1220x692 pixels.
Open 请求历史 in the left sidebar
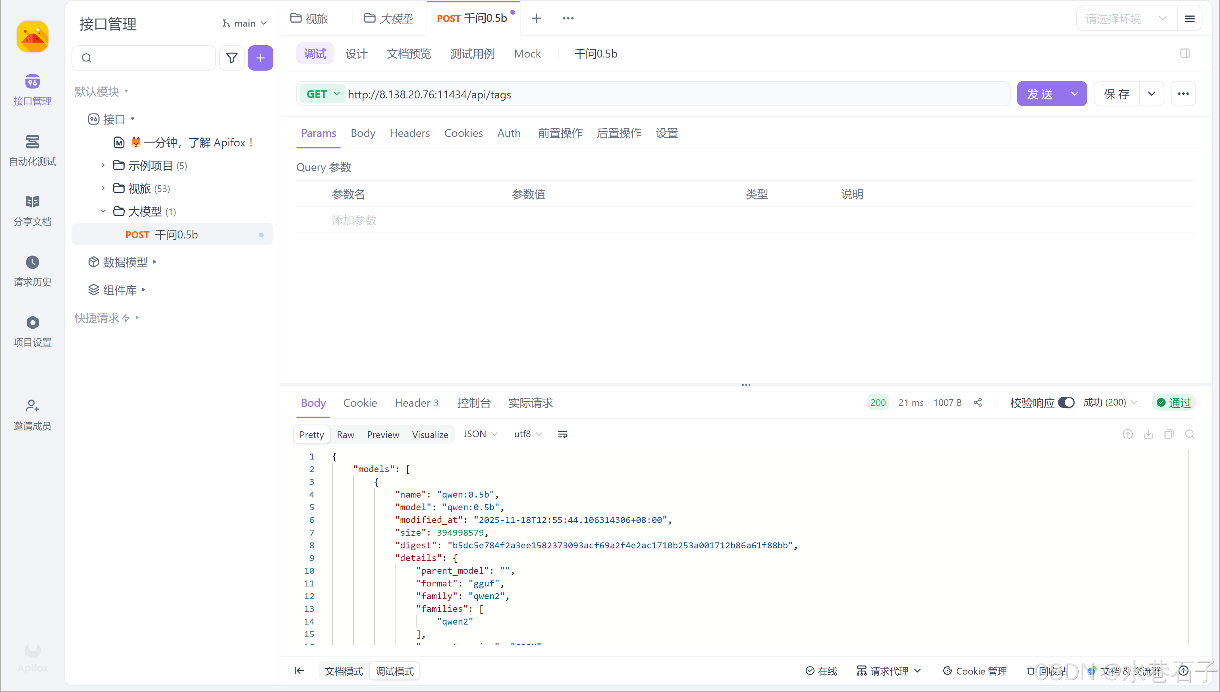coord(32,271)
